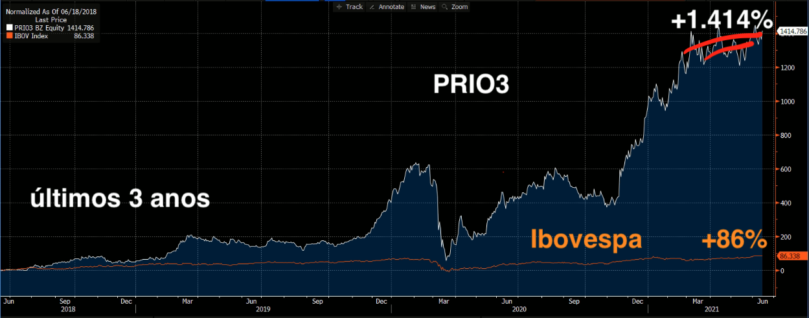Image resolution: width=809 pixels, height=318 pixels.
Task: Click the orange IBOV legend color swatch
Action: point(8,36)
